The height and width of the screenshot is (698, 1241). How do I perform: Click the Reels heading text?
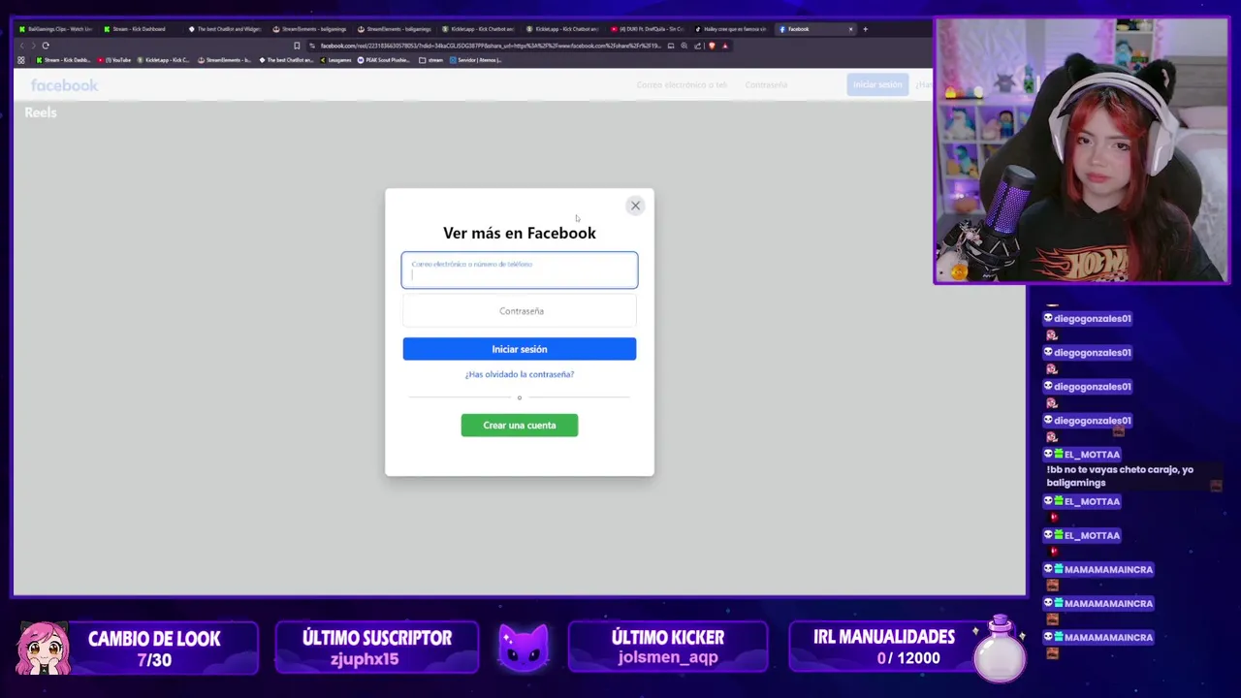pos(41,112)
